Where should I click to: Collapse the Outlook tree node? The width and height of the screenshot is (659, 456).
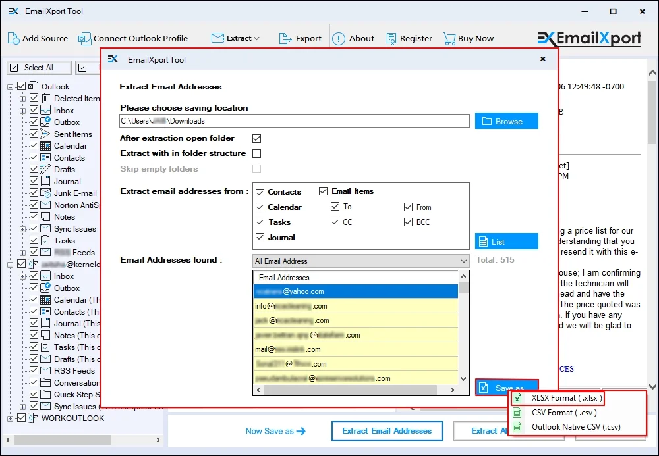click(10, 86)
